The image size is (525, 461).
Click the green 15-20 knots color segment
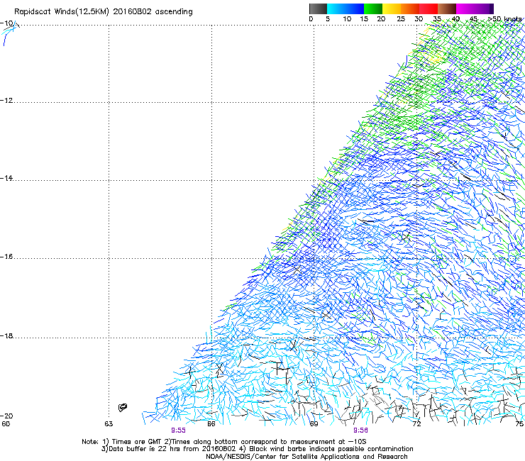pyautogui.click(x=373, y=9)
